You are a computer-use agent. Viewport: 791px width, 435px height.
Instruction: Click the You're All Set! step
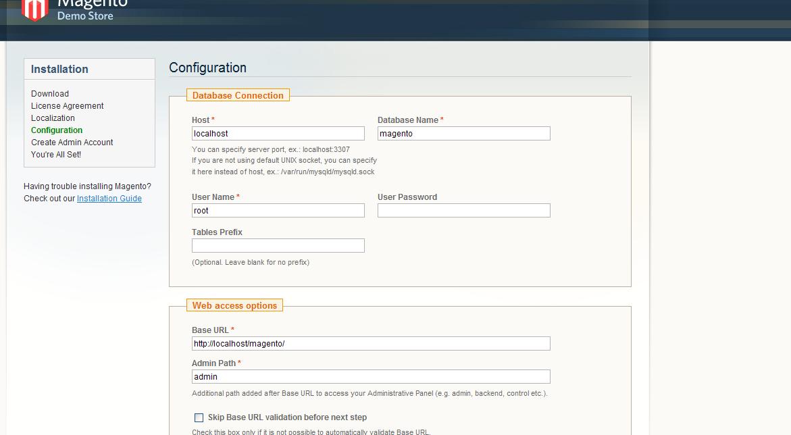pos(56,155)
